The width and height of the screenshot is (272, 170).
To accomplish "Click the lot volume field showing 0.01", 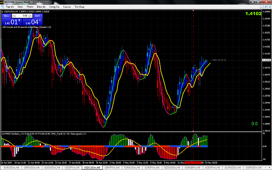I will [x=22, y=16].
